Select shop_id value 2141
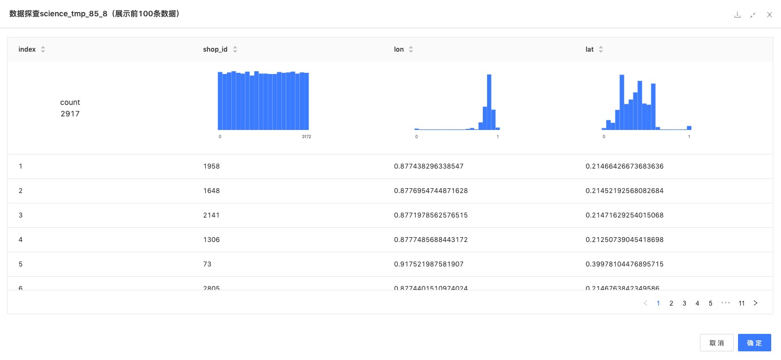The width and height of the screenshot is (781, 360). (x=211, y=215)
